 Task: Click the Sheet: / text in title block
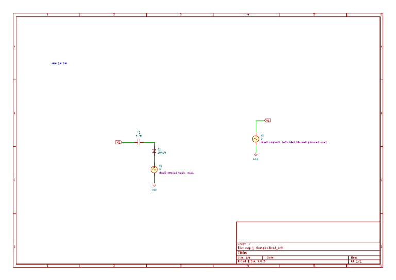[244, 244]
